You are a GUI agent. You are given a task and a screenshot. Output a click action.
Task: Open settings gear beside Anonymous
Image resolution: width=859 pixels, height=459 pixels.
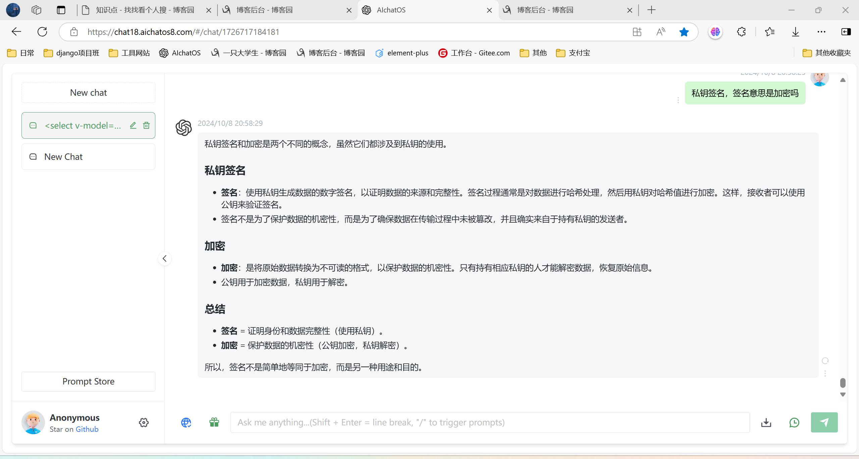(144, 422)
